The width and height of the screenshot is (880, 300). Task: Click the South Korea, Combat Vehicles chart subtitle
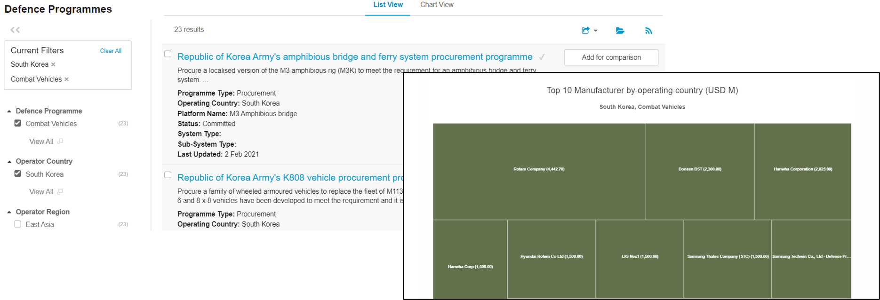642,107
